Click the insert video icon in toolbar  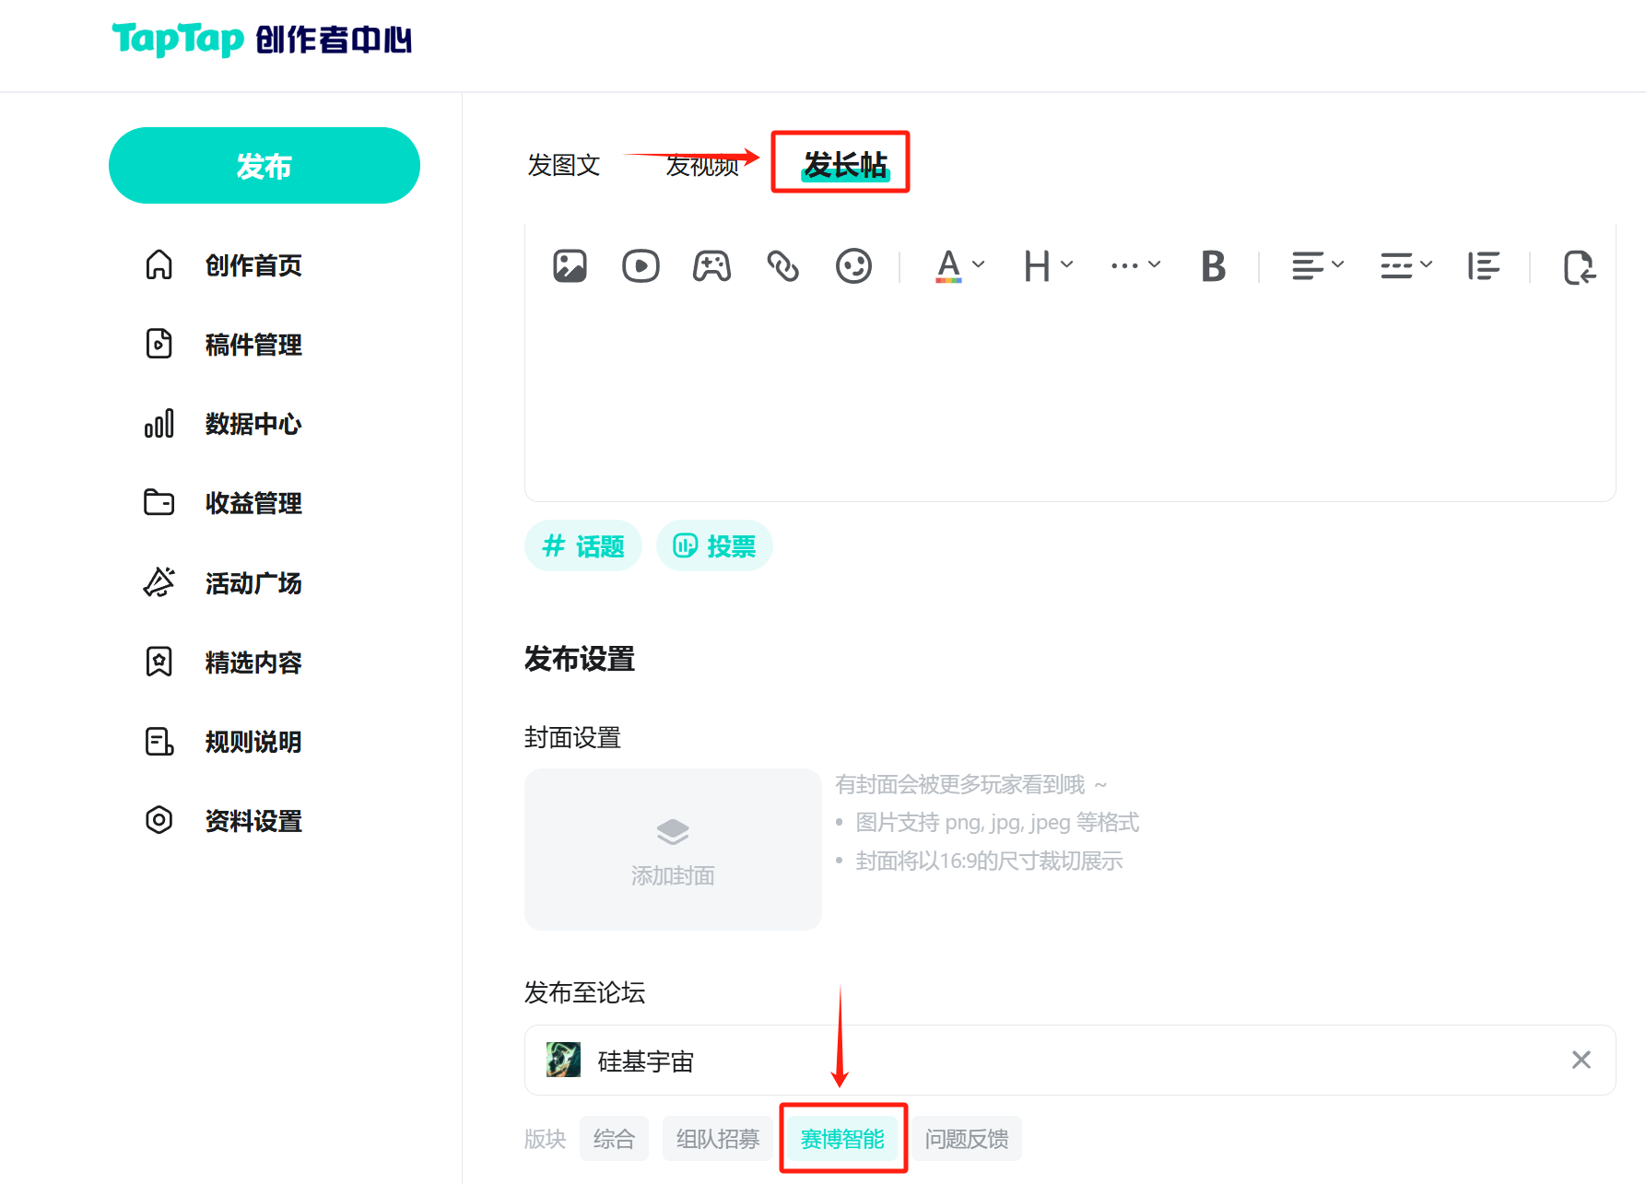tap(641, 266)
